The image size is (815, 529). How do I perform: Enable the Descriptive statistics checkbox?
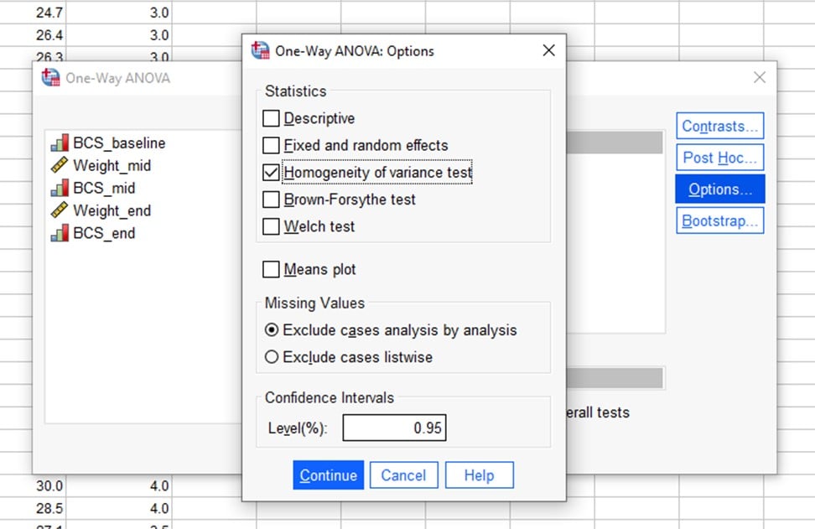271,118
